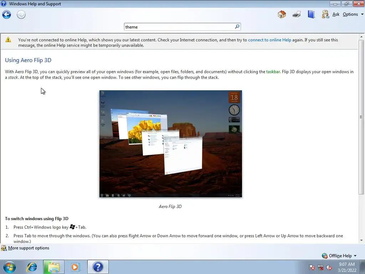This screenshot has width=365, height=274.
Task: Click the Aero Flip 3D screenshot image
Action: coord(171,144)
